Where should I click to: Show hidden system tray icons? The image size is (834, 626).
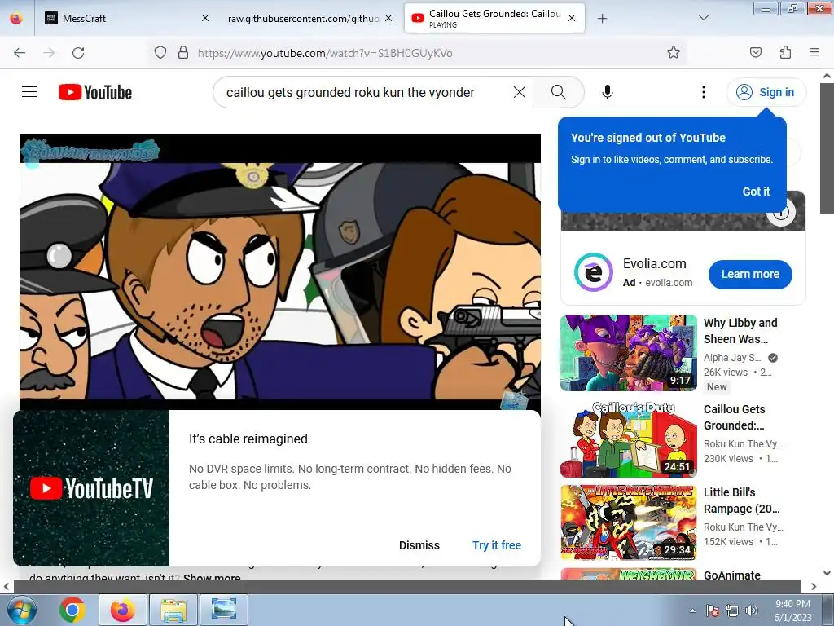point(692,611)
